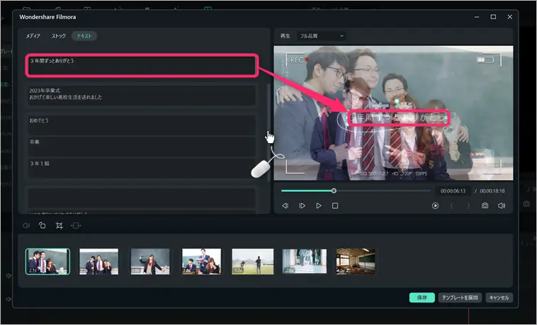Select the sixth clip thumbnail labeled 2.6s

point(305,261)
